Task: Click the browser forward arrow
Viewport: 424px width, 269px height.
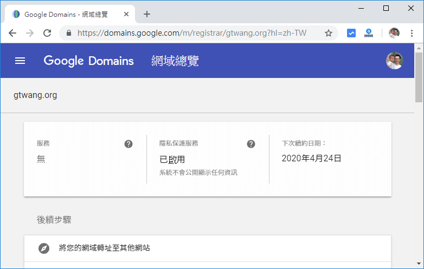Action: [30, 33]
